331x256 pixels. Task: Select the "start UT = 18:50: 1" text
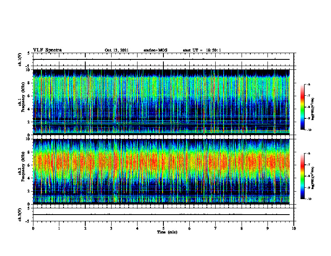pyautogui.click(x=202, y=50)
